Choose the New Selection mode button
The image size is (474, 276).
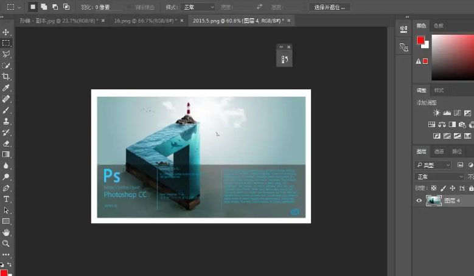pos(33,7)
